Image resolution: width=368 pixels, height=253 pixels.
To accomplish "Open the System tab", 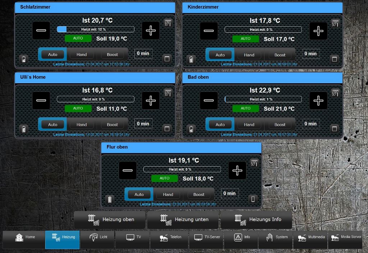I will [x=276, y=239].
